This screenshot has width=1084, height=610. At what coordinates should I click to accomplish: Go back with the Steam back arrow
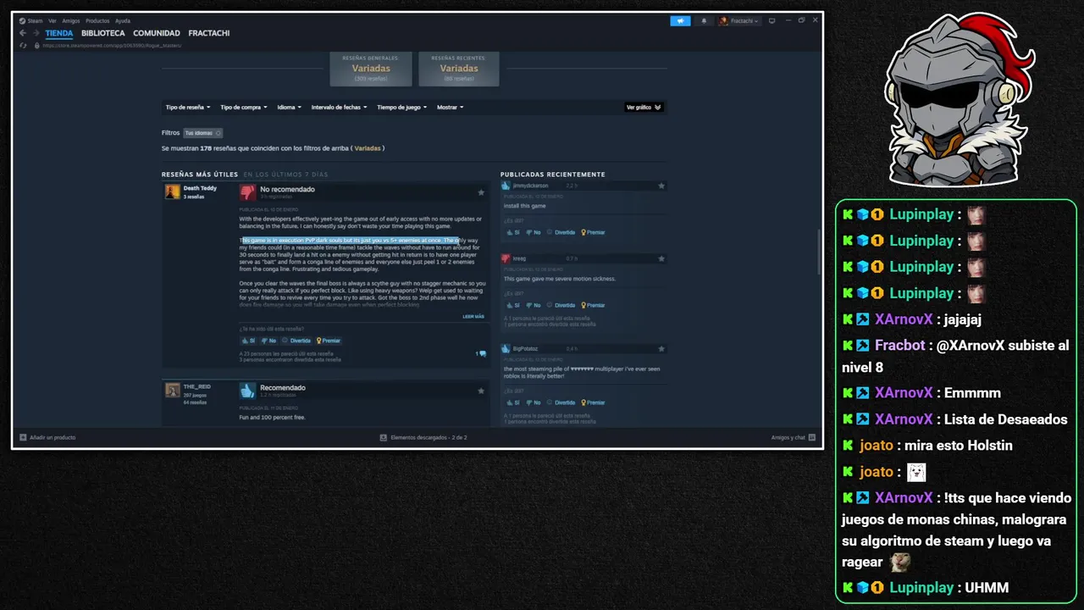23,33
